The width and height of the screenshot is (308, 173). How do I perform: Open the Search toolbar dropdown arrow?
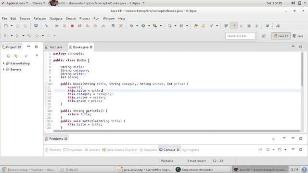click(x=217, y=25)
